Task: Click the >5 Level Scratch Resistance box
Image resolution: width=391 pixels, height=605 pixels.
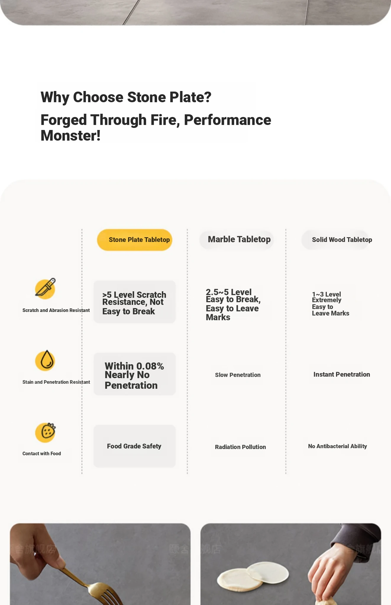Action: click(x=135, y=302)
